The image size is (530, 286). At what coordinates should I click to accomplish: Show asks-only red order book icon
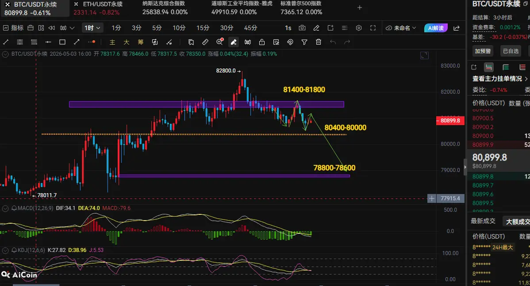pyautogui.click(x=522, y=67)
